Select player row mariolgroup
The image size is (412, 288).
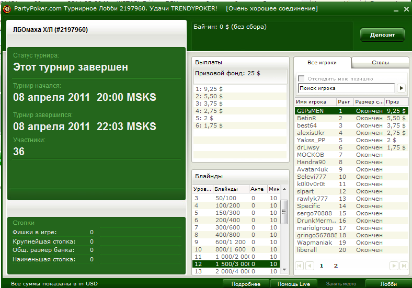pyautogui.click(x=351, y=228)
